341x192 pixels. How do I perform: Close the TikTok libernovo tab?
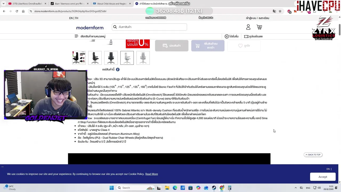point(87,4)
